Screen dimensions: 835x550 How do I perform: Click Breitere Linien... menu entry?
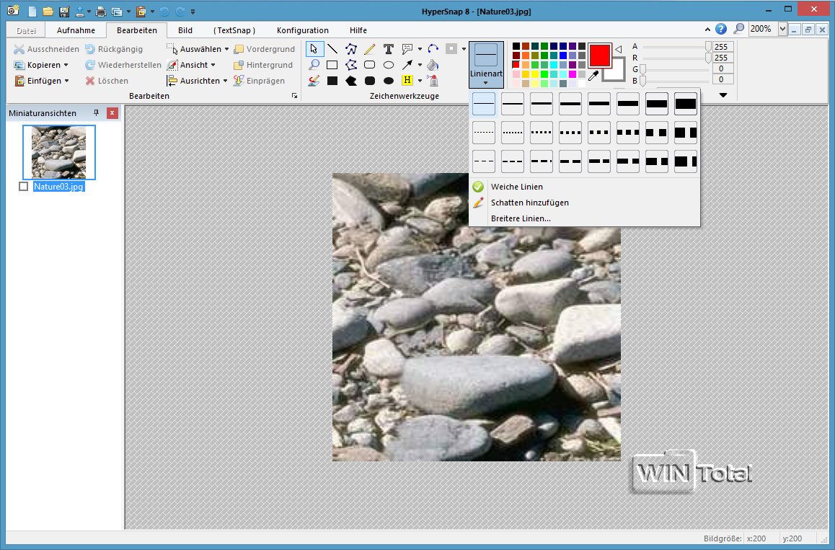click(x=521, y=218)
